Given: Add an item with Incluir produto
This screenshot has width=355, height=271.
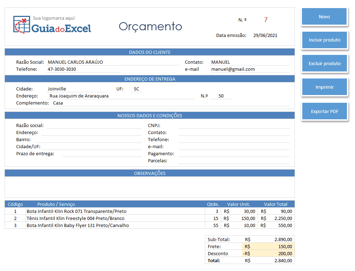Looking at the screenshot, I should point(324,40).
